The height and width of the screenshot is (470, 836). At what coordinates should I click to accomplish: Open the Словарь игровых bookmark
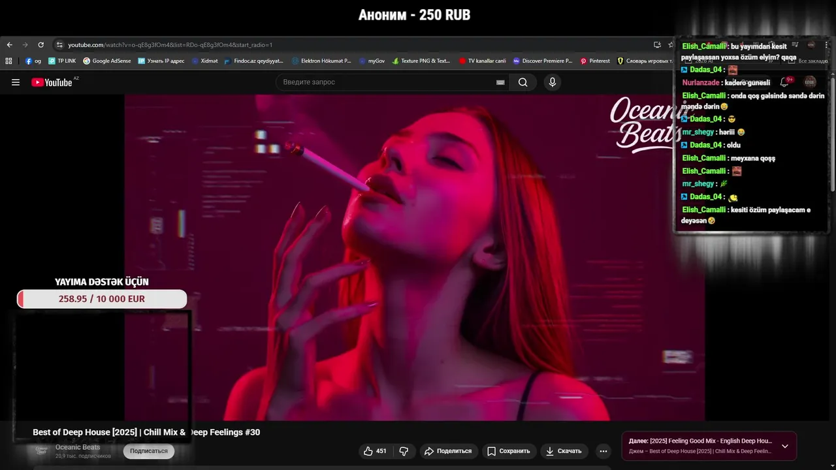pos(645,61)
